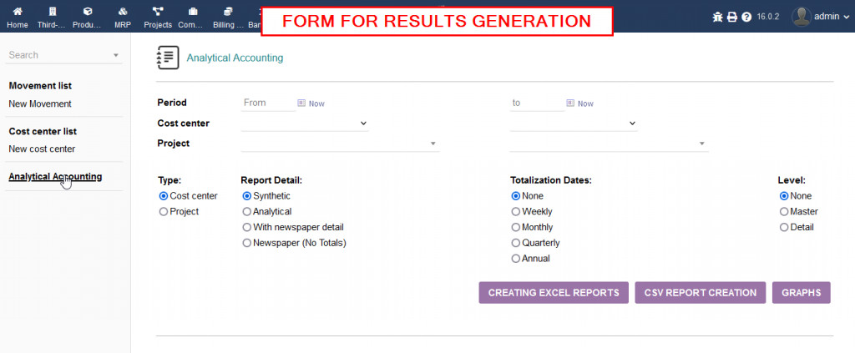
Task: Click the period 'to' date field
Action: pos(536,103)
